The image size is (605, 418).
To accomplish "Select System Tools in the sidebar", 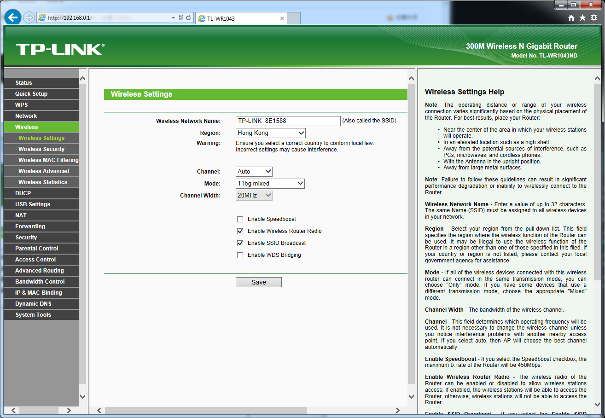I will [x=33, y=315].
